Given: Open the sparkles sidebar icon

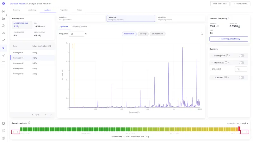Looking at the screenshot, I should tap(3, 56).
